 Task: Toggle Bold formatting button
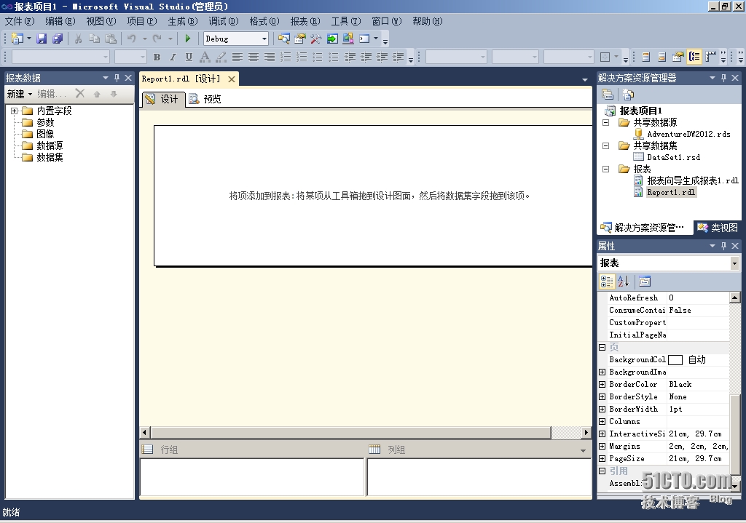click(157, 57)
